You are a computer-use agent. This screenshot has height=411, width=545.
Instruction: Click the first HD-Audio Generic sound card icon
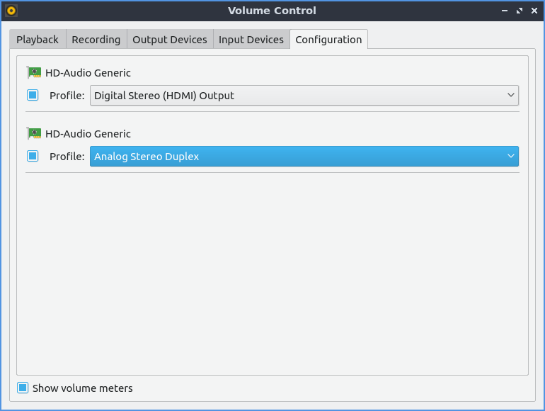[x=34, y=72]
